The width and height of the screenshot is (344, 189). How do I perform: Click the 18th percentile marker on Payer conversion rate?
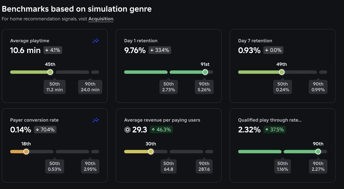[x=26, y=152]
